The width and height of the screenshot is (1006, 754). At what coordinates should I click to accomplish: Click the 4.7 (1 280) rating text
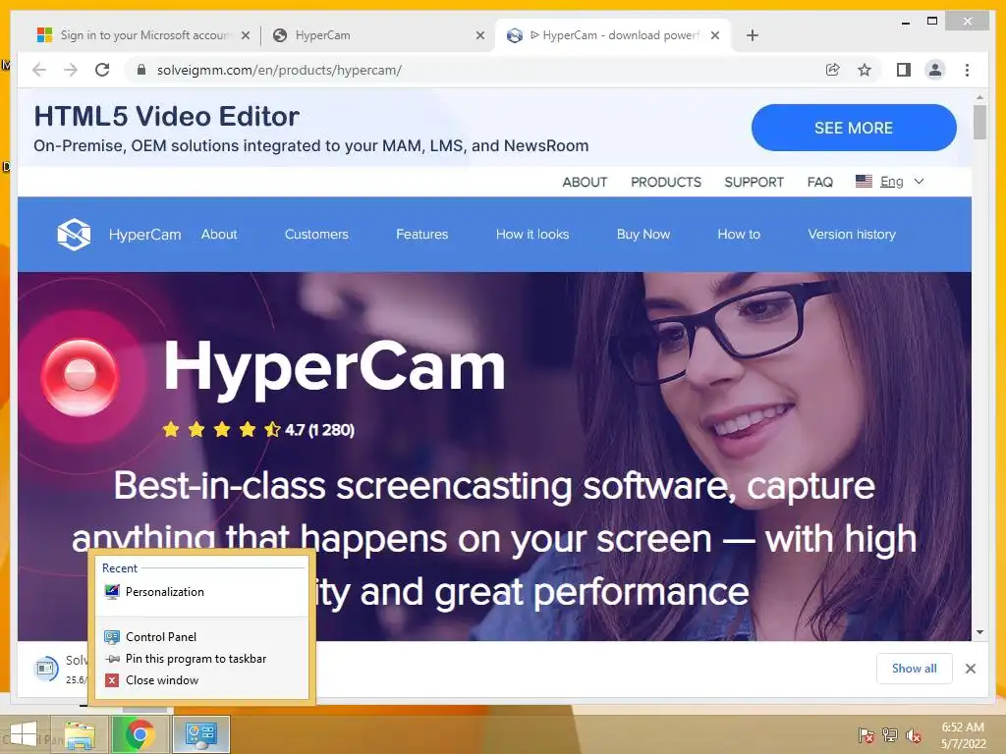pyautogui.click(x=319, y=430)
